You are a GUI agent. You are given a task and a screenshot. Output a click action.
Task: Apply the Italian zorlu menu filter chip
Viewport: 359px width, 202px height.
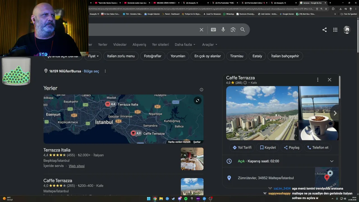(x=121, y=56)
